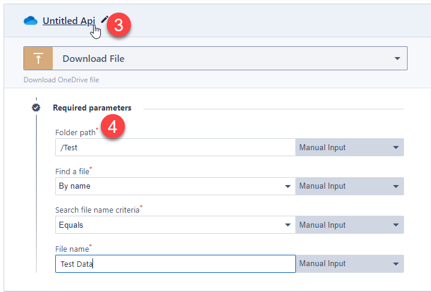The image size is (431, 292).
Task: Open the Manual Input dropdown for File name
Action: click(x=349, y=264)
